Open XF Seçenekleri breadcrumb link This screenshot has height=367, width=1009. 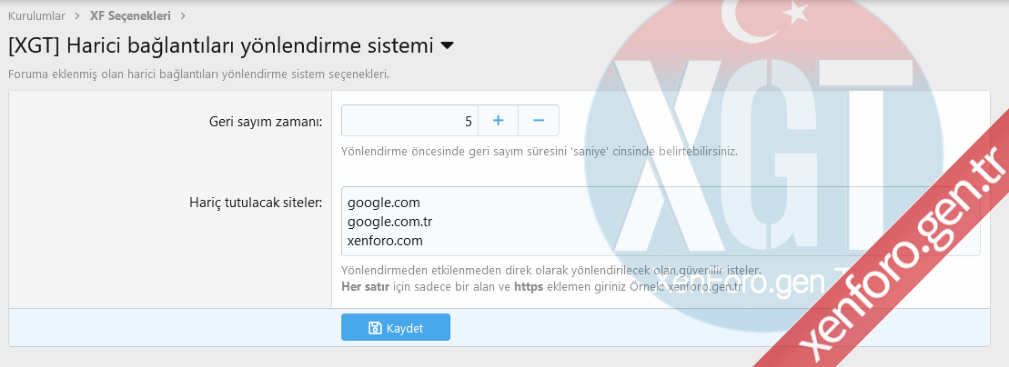click(130, 15)
